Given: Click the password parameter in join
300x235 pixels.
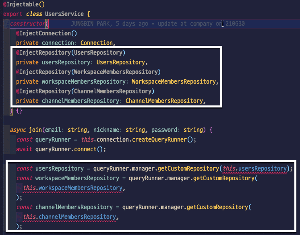Looking at the screenshot, I should [164, 130].
